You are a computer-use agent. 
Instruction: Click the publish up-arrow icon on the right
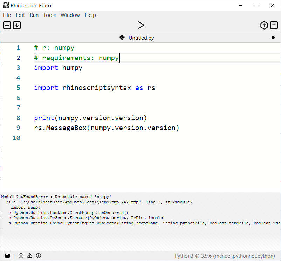point(264,25)
